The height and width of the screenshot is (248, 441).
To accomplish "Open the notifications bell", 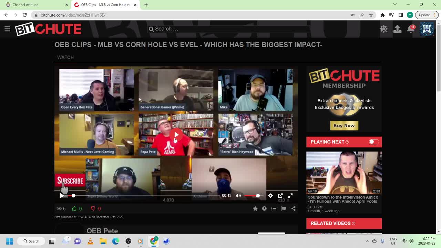I will tap(411, 29).
